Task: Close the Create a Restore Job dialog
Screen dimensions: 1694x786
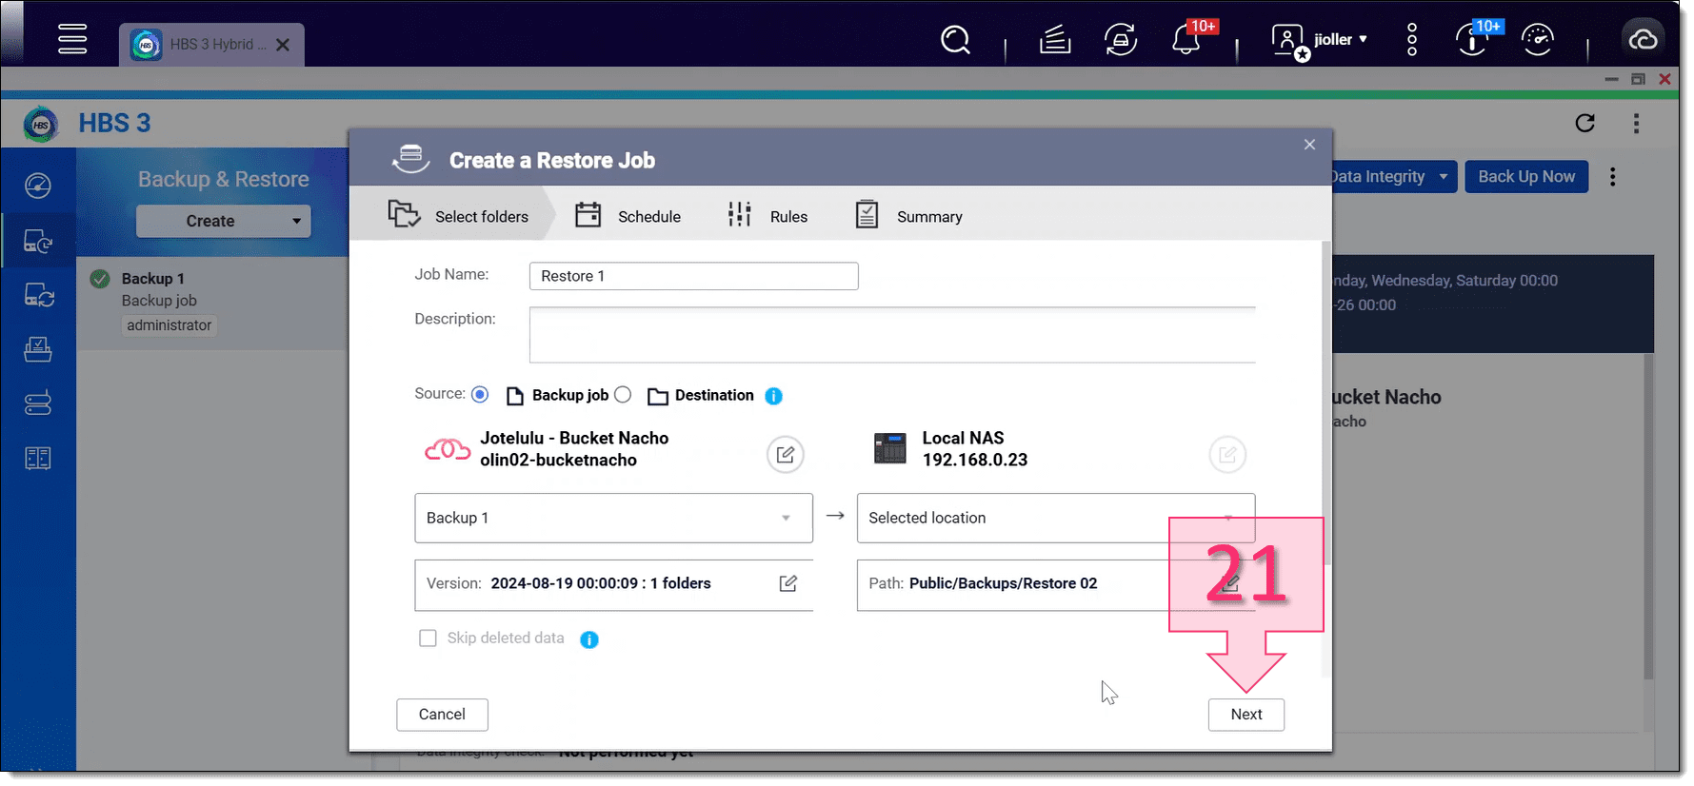Action: 1309,145
